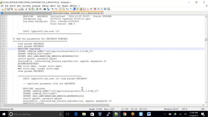208x117 pixels.
Task: Click 'UTF-8' encoding in status bar
Action: point(184,109)
